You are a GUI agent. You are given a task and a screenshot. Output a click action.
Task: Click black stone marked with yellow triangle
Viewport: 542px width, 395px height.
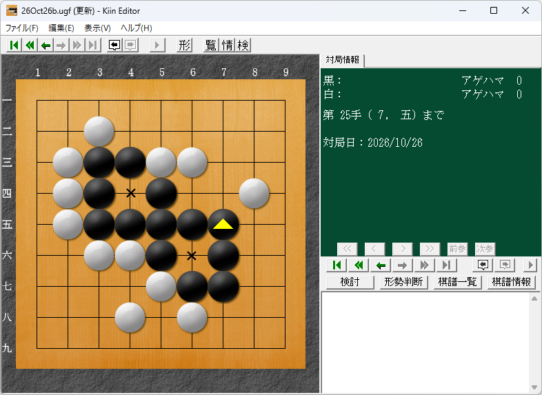tap(223, 224)
